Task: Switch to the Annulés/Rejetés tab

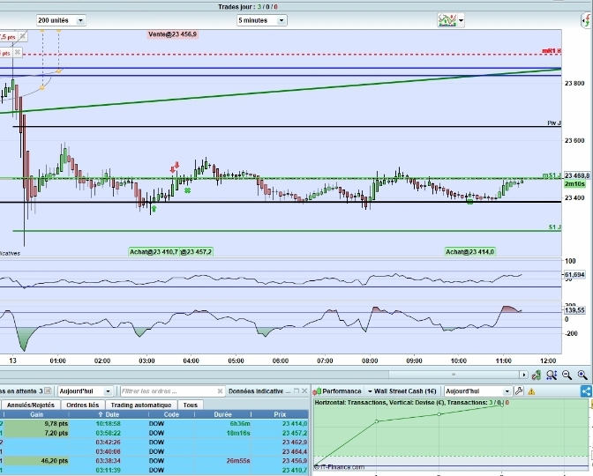Action: pos(30,405)
